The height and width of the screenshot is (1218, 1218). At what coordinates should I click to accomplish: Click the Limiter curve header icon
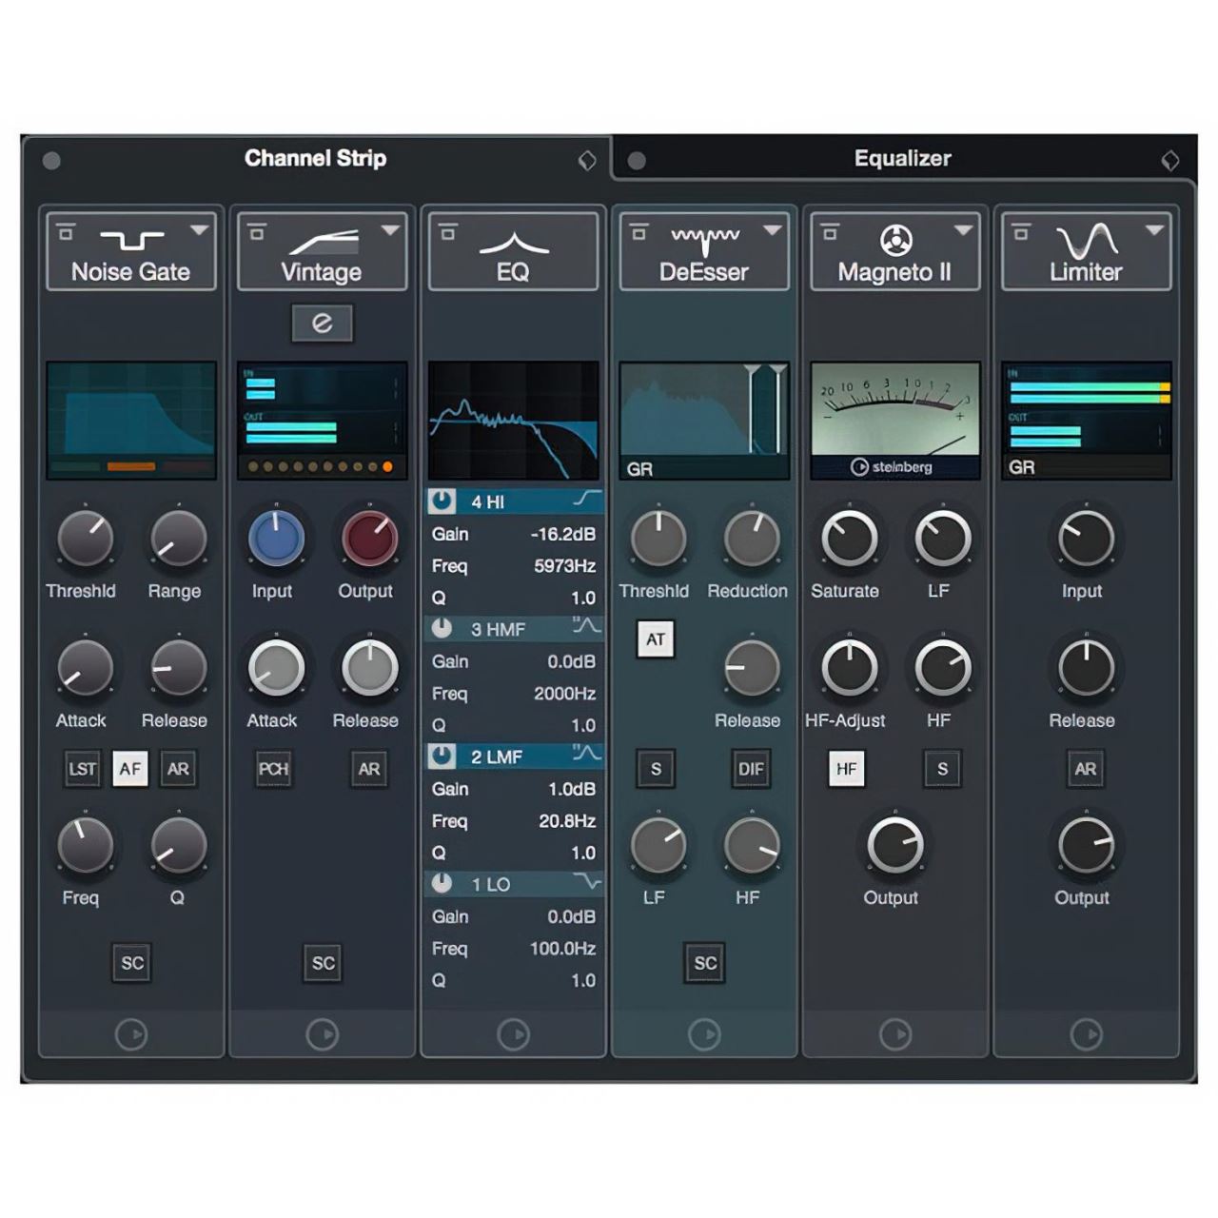click(1087, 241)
